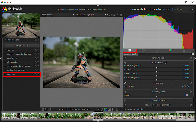
Task: Enable balance de color rgb module
Action: click(x=125, y=63)
